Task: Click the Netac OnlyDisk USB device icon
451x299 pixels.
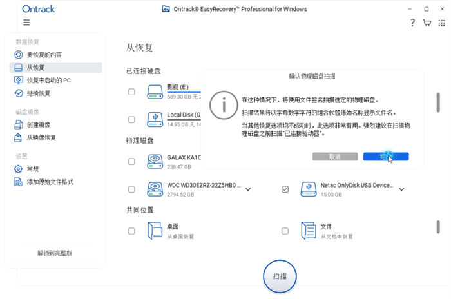Action: [309, 189]
